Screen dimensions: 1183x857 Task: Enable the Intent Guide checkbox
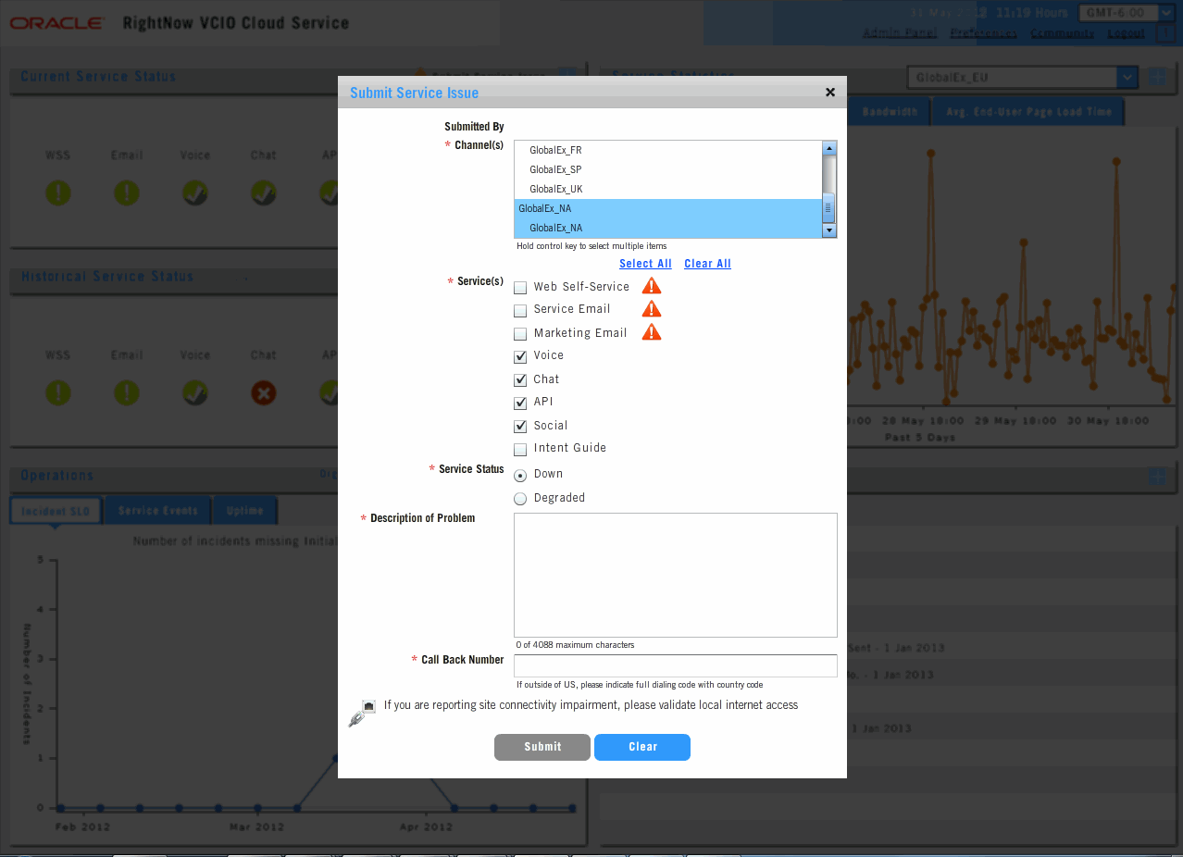520,449
